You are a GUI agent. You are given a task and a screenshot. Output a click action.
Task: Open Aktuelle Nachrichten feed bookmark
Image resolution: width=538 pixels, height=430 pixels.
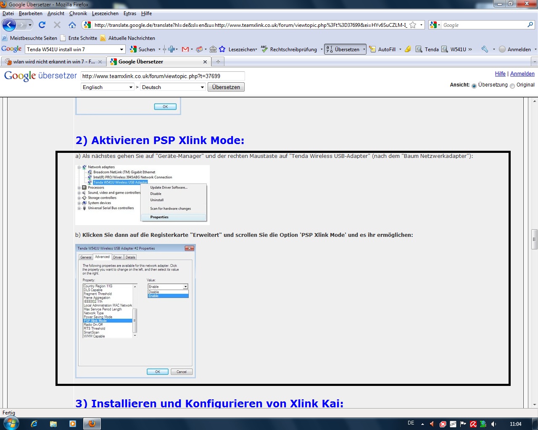128,38
